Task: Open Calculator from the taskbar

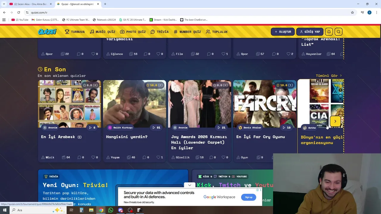Action: (81, 210)
